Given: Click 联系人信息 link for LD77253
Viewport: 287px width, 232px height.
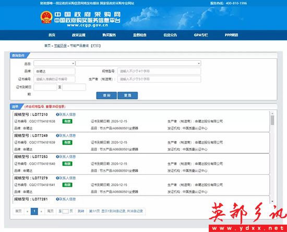Looking at the screenshot, I should pyautogui.click(x=67, y=157).
